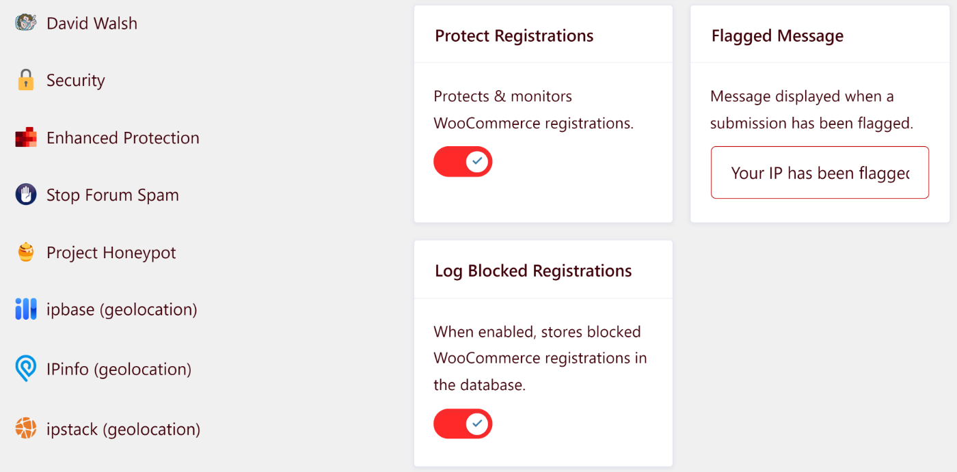Click the IPinfo location pin icon

(25, 369)
